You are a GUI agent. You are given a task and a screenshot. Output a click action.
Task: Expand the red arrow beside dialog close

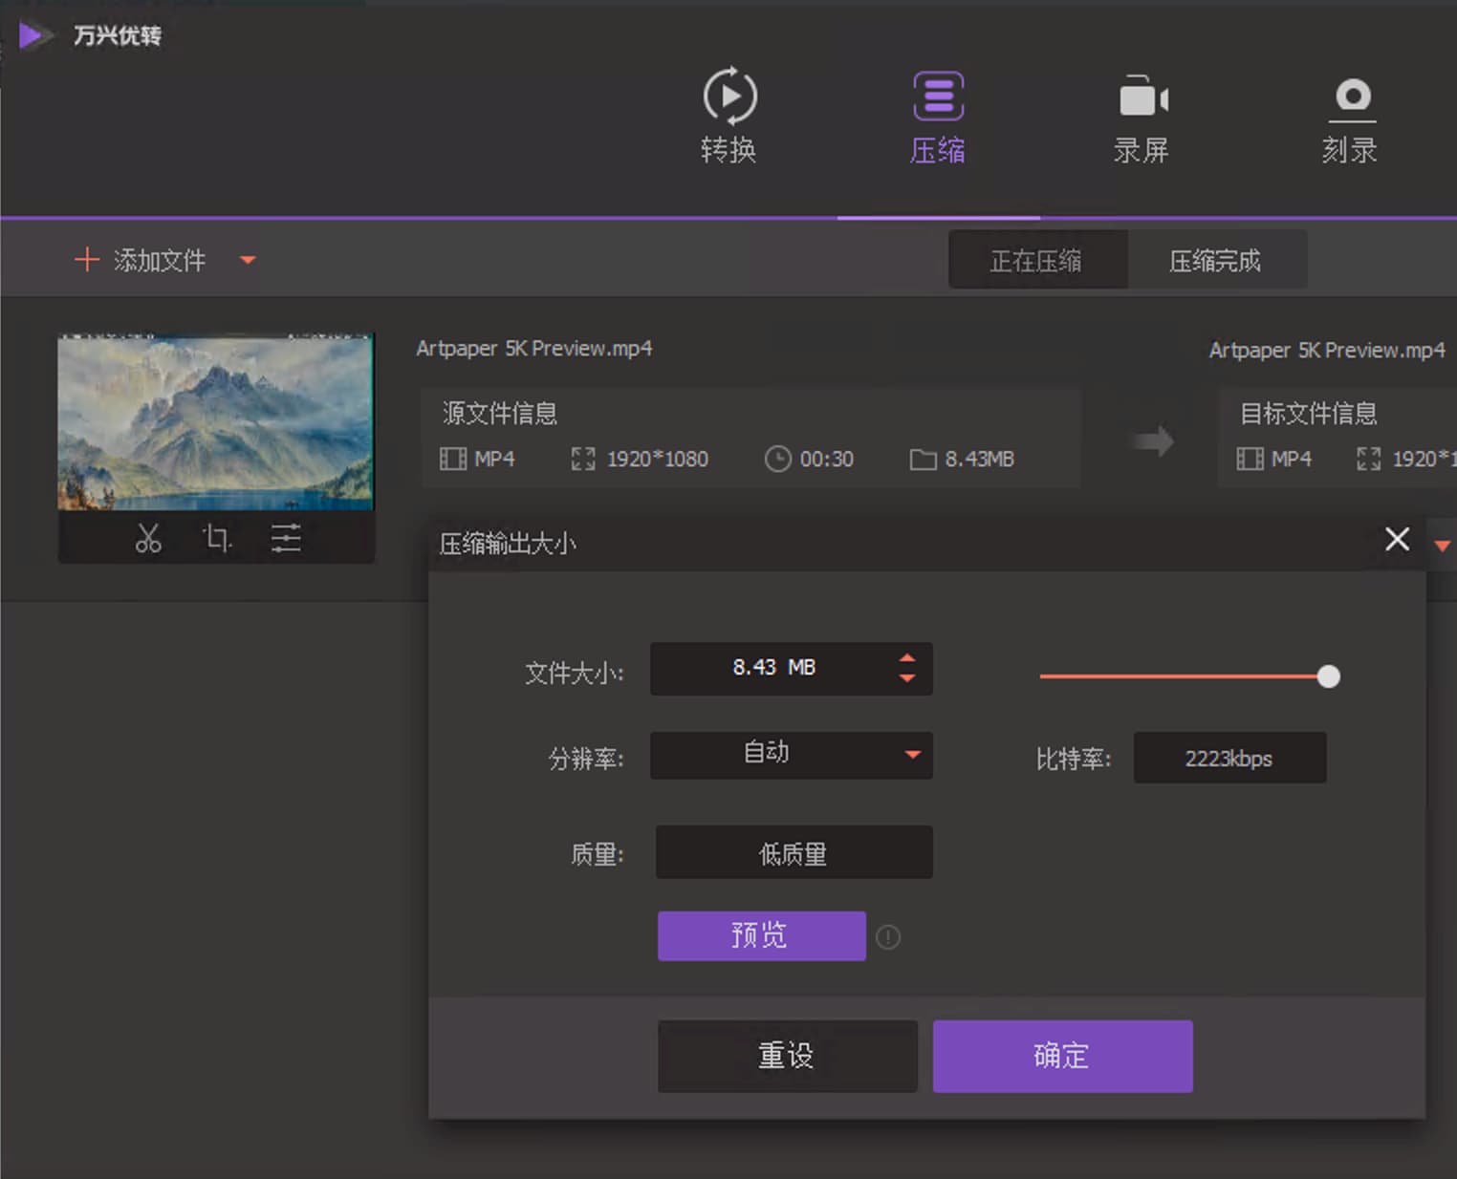coord(1442,546)
